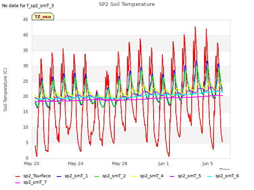The width and height of the screenshot is (254, 190).
Task: Click the magenta sp2_smT_7 legend color marker
Action: point(17,183)
